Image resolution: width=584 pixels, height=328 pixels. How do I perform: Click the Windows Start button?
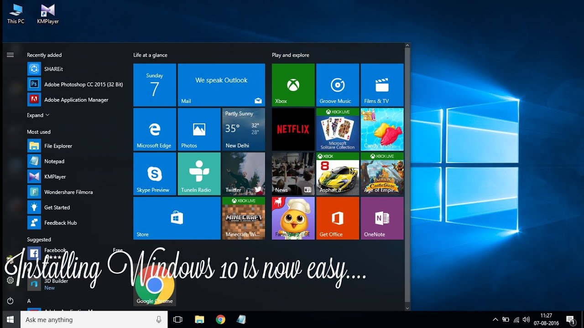tap(10, 320)
